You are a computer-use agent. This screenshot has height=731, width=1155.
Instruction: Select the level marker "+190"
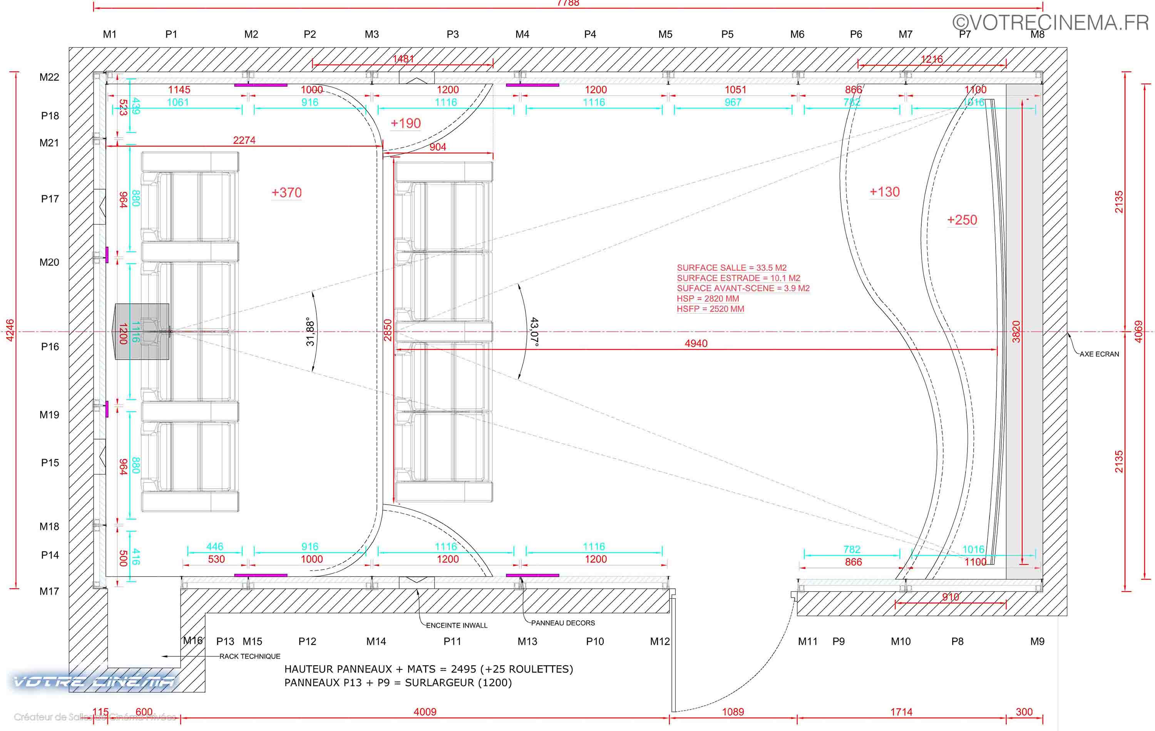pos(406,123)
